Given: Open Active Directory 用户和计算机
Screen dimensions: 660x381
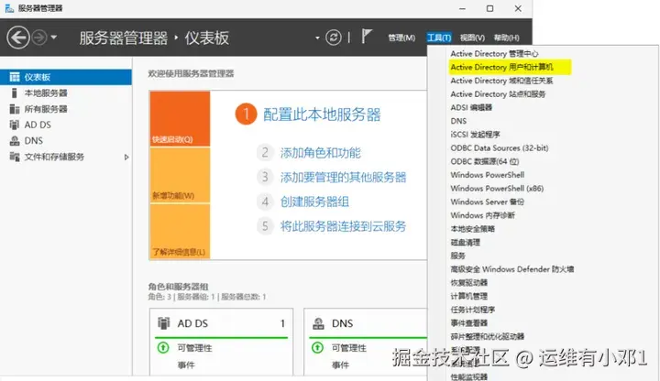Looking at the screenshot, I should [x=501, y=67].
